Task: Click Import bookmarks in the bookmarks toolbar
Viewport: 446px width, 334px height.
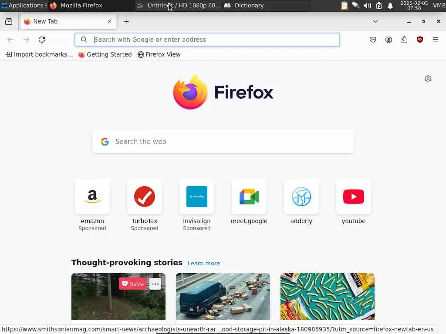Action: pos(39,54)
